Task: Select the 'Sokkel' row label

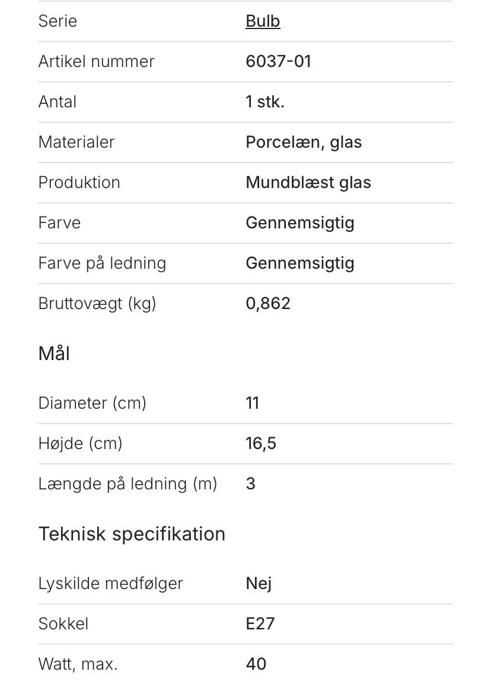Action: pos(63,624)
